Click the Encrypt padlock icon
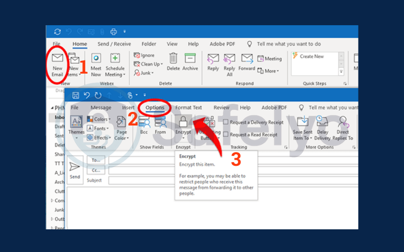The height and width of the screenshot is (252, 404). point(183,121)
